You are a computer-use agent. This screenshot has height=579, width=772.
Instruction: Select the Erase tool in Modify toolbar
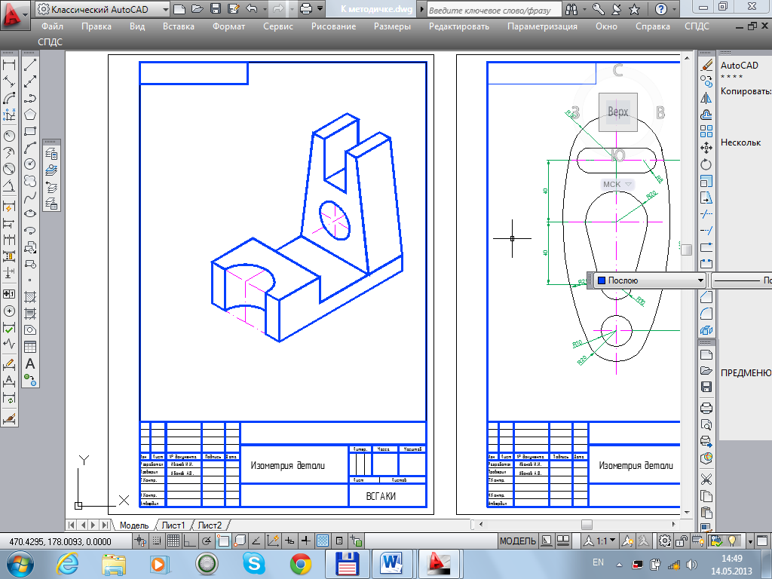[706, 65]
